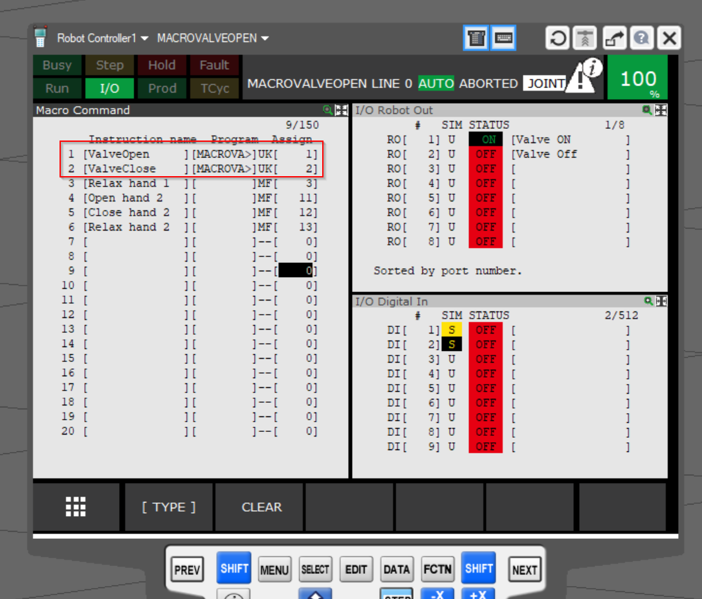The image size is (702, 599).
Task: Click the DI[2] simulated S cell
Action: (452, 345)
